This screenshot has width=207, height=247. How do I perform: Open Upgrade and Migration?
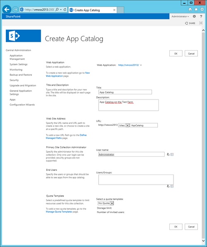23,86
